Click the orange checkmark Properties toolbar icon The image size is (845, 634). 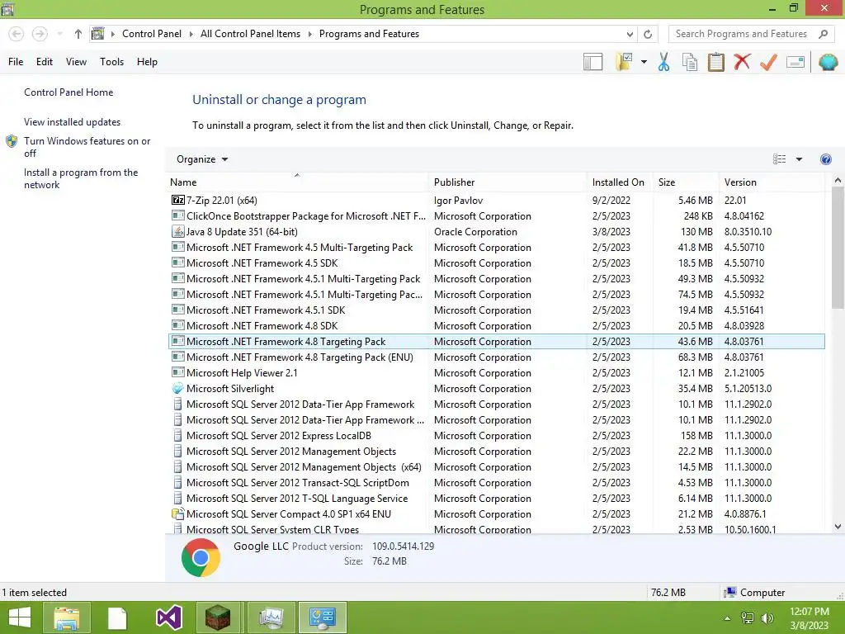click(x=768, y=62)
